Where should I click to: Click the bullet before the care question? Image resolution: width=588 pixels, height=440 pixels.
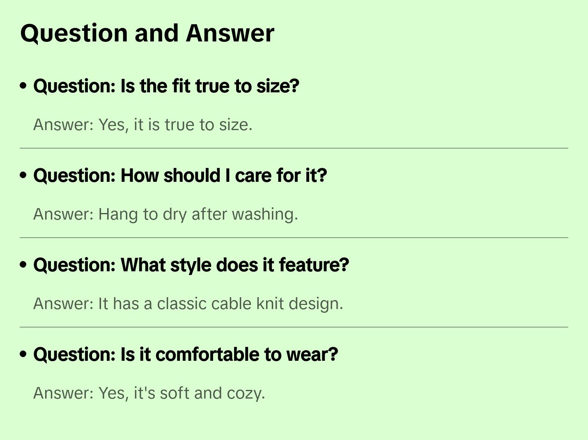tap(23, 175)
